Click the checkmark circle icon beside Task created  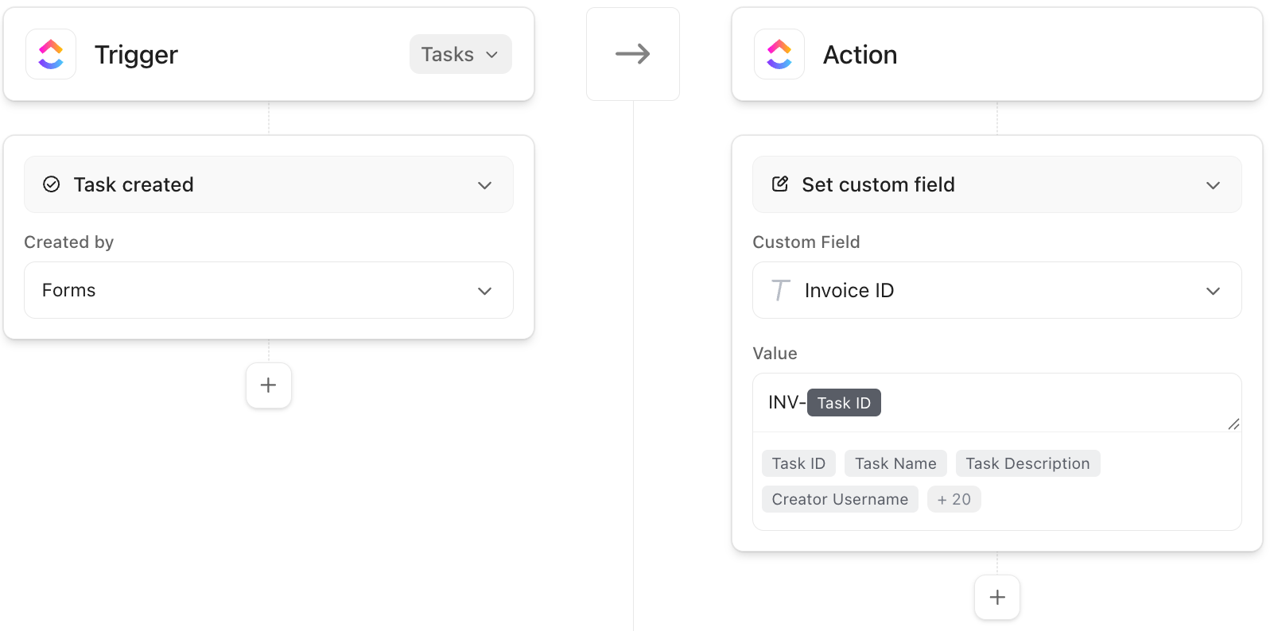pos(52,184)
